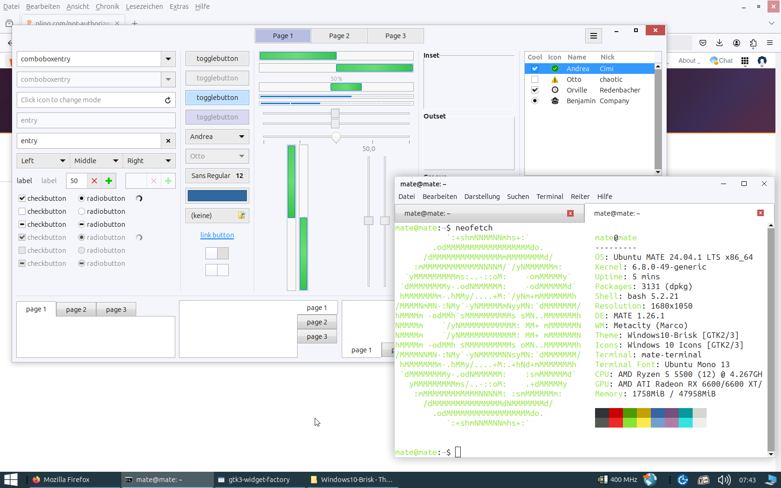Click the red X beside the 50 spin field
Screen dimensions: 781x488
coord(94,181)
